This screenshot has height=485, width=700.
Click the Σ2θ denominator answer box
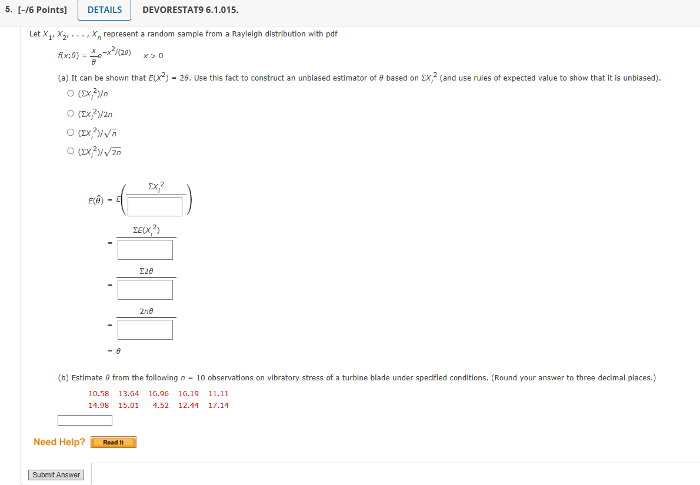point(145,289)
